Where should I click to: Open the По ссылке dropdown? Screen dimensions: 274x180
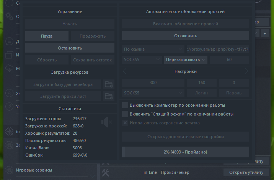pos(153,49)
